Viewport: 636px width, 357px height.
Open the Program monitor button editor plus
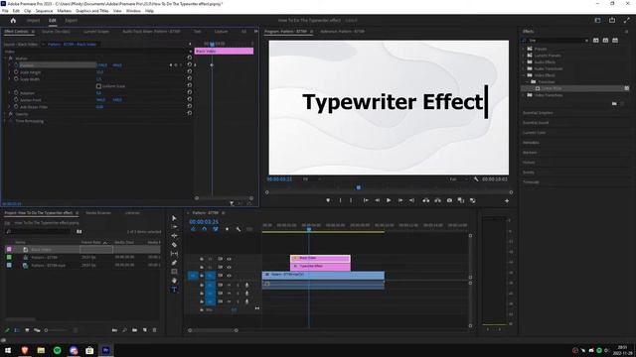point(507,200)
